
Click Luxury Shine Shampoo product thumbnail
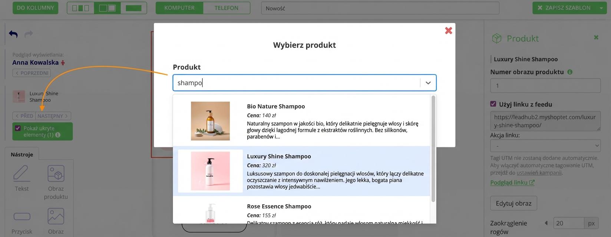[210, 171]
